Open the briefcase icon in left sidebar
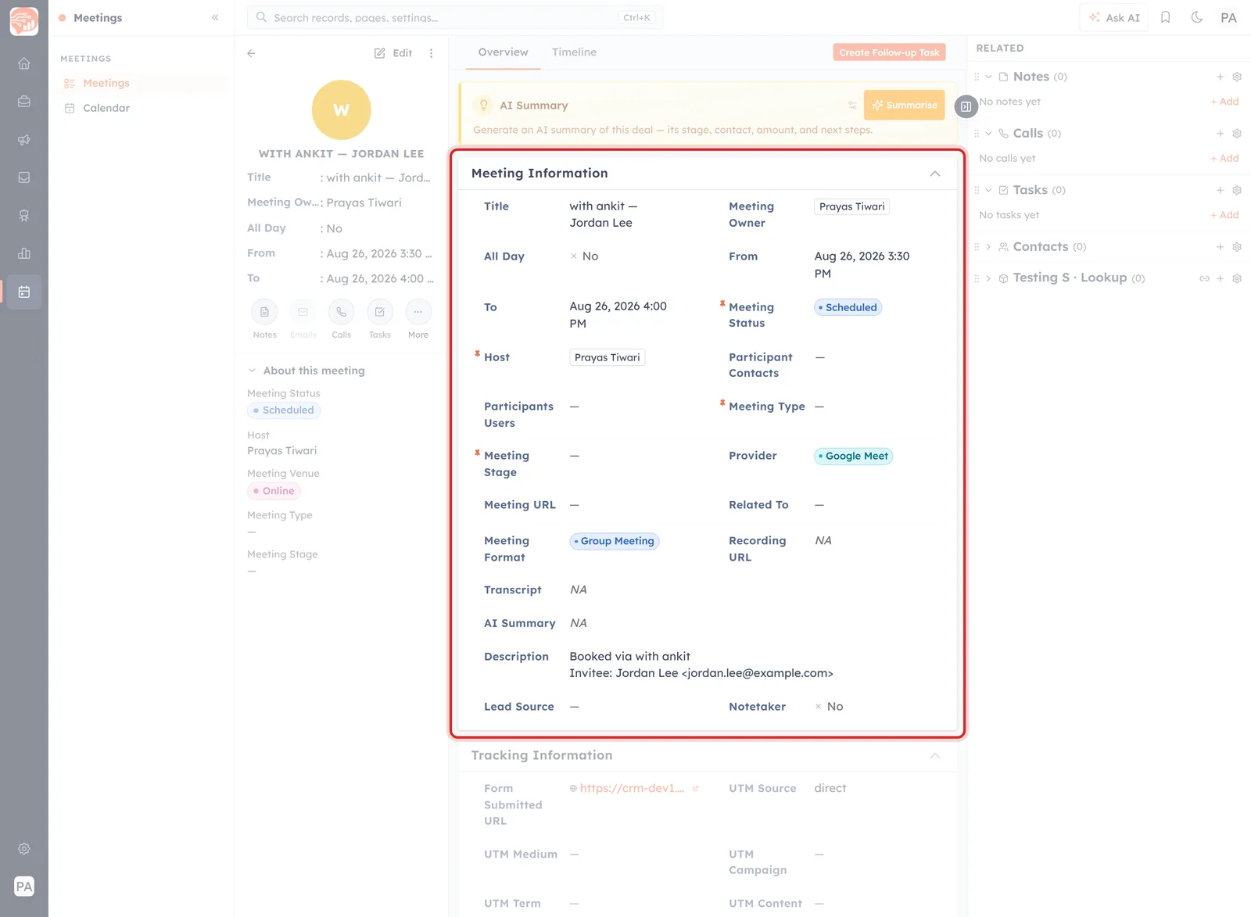Screen dimensions: 1251x917 click(x=24, y=102)
